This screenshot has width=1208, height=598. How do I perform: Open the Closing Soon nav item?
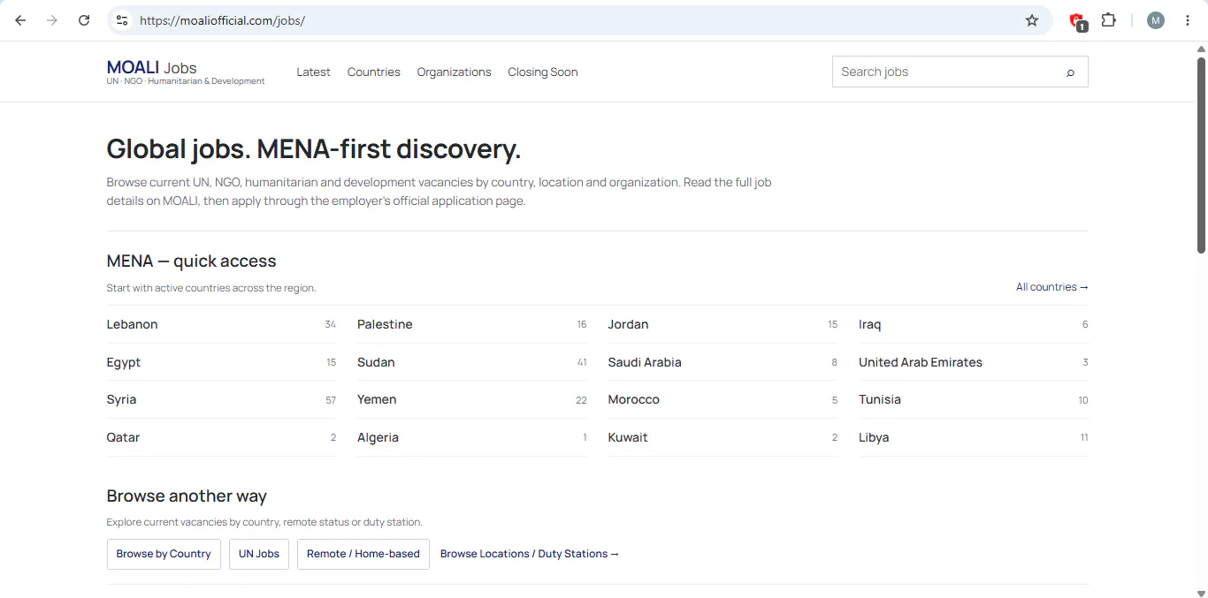[x=543, y=72]
